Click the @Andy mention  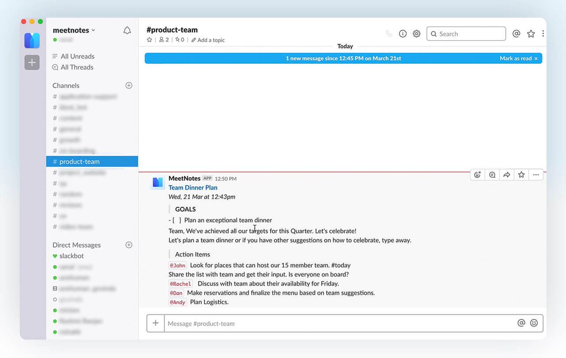pos(178,302)
